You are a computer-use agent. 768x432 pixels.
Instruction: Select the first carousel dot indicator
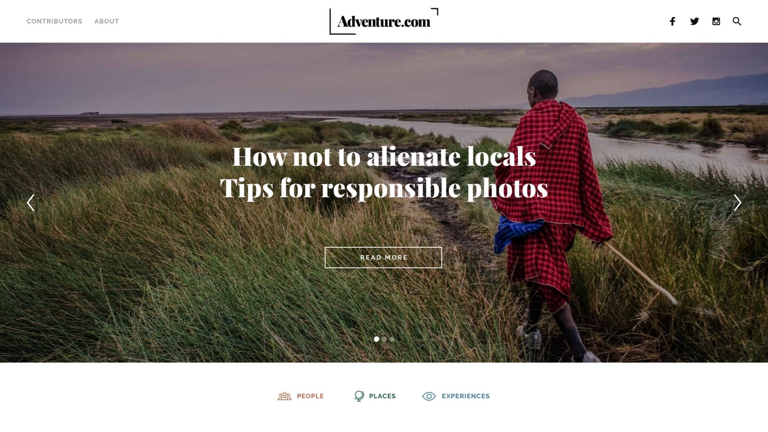376,339
